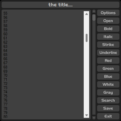The height and width of the screenshot is (121, 121).
Task: Click the inner scrollbar down arrow
Action: pyautogui.click(x=87, y=115)
